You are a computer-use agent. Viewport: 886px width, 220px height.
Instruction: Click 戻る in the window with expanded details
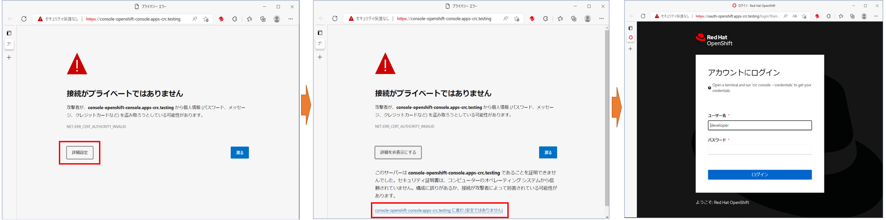point(548,152)
